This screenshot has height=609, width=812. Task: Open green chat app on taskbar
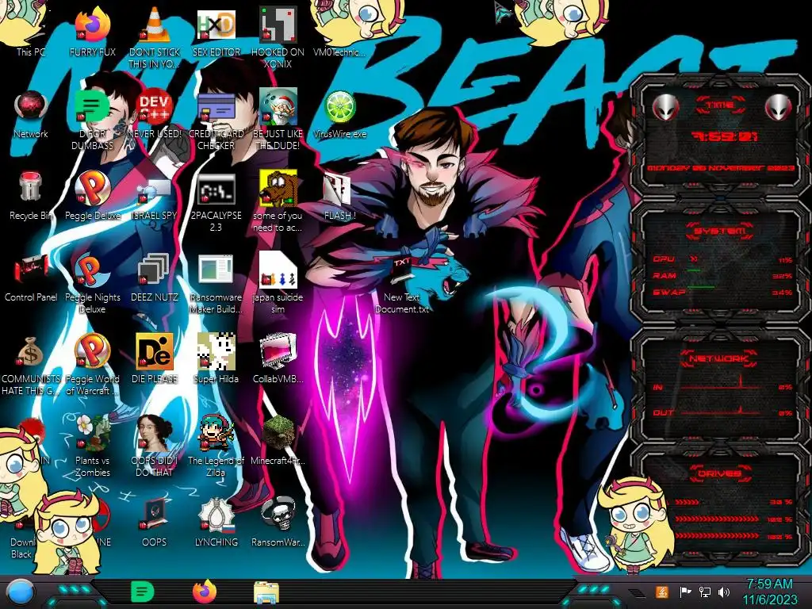coord(143,592)
